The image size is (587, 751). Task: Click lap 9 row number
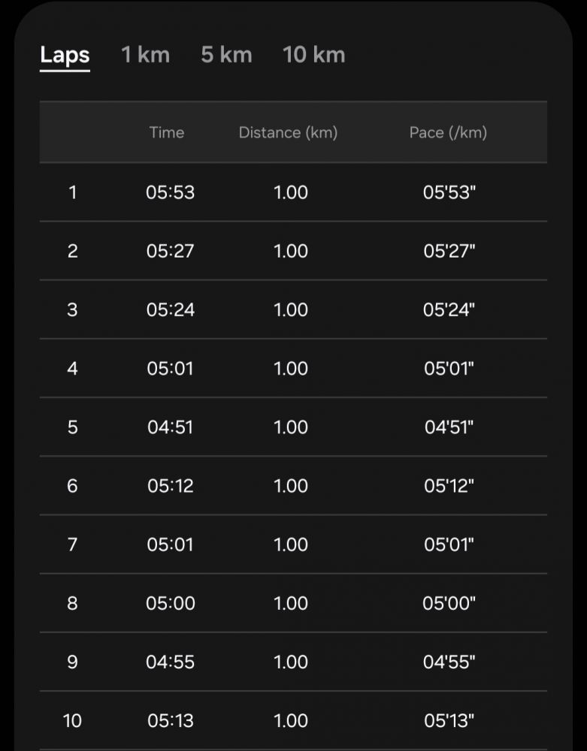coord(72,662)
